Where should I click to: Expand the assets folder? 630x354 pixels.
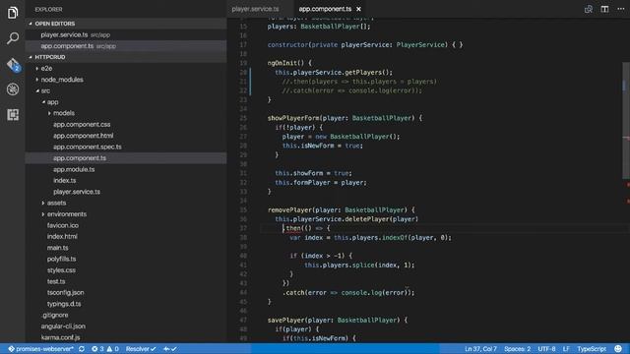pyautogui.click(x=126, y=204)
